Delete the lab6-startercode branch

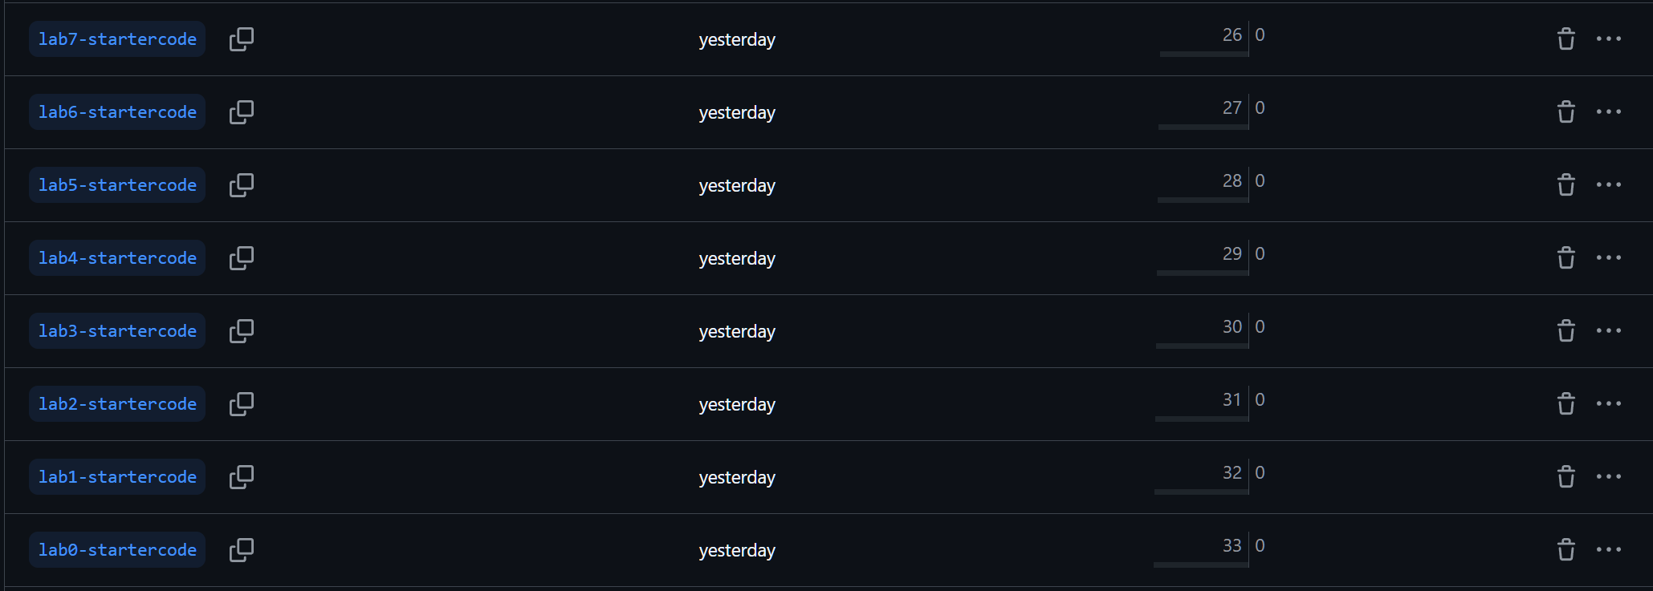click(x=1565, y=112)
